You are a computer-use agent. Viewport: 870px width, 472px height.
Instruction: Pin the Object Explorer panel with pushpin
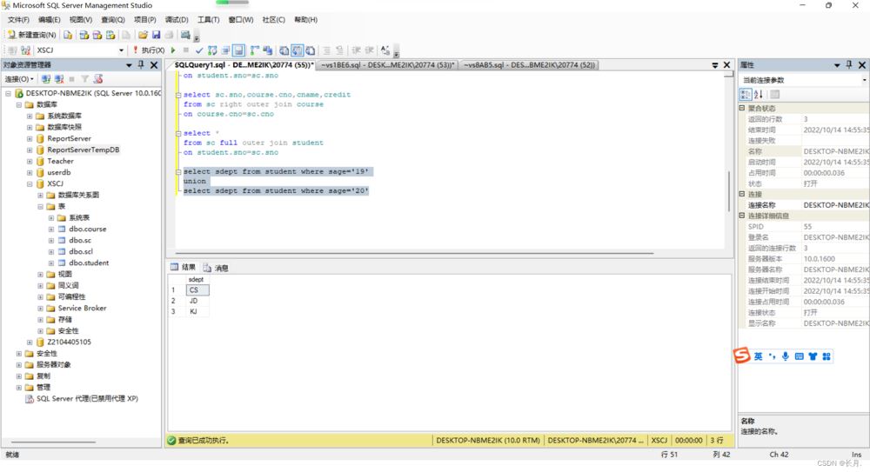pyautogui.click(x=142, y=65)
